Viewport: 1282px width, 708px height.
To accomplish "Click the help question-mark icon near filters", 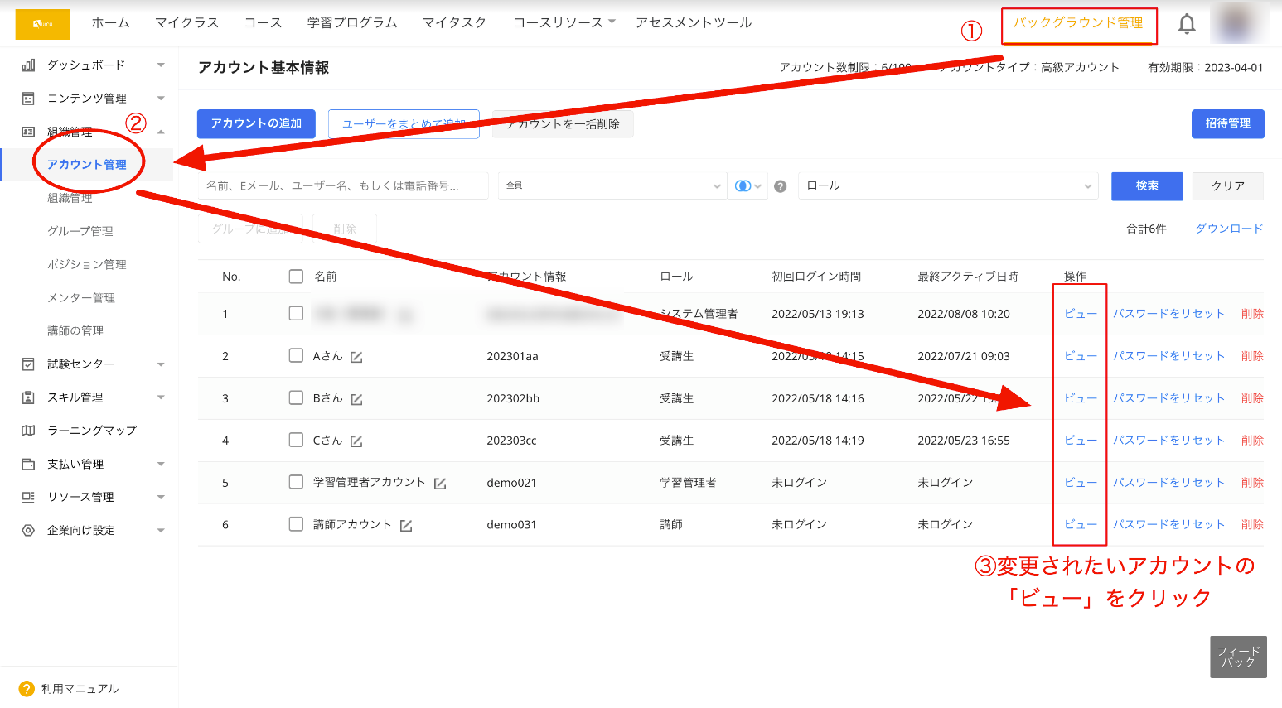I will 780,185.
